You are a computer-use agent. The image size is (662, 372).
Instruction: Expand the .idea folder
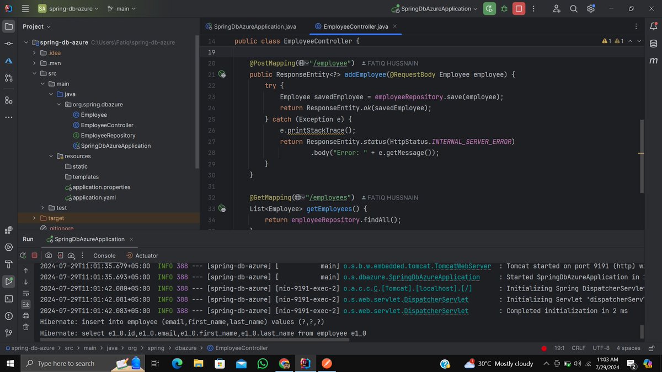coord(34,53)
